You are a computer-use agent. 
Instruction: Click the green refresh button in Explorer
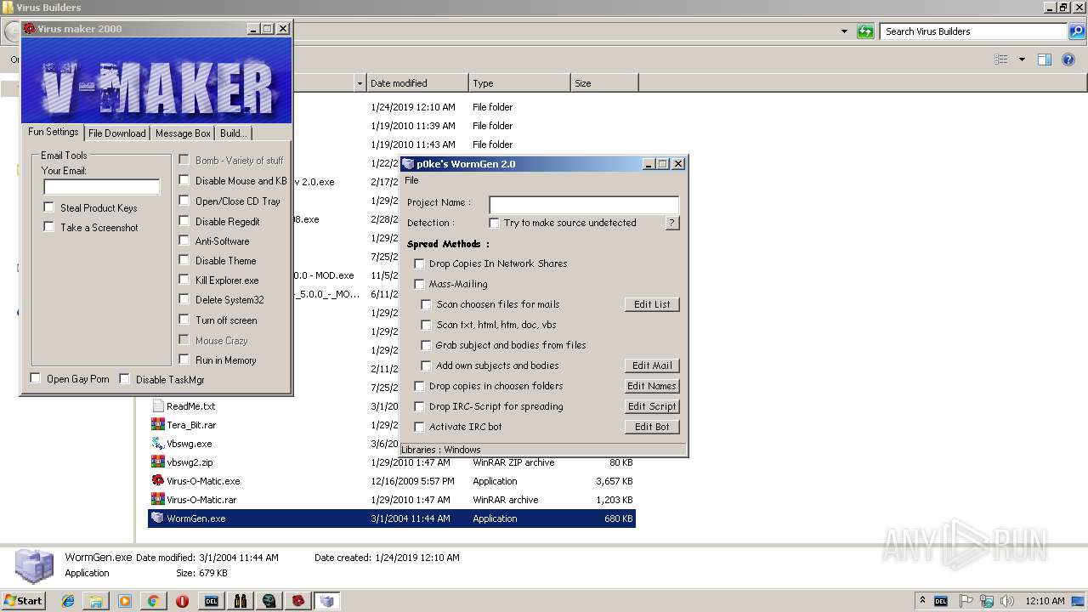[x=865, y=31]
